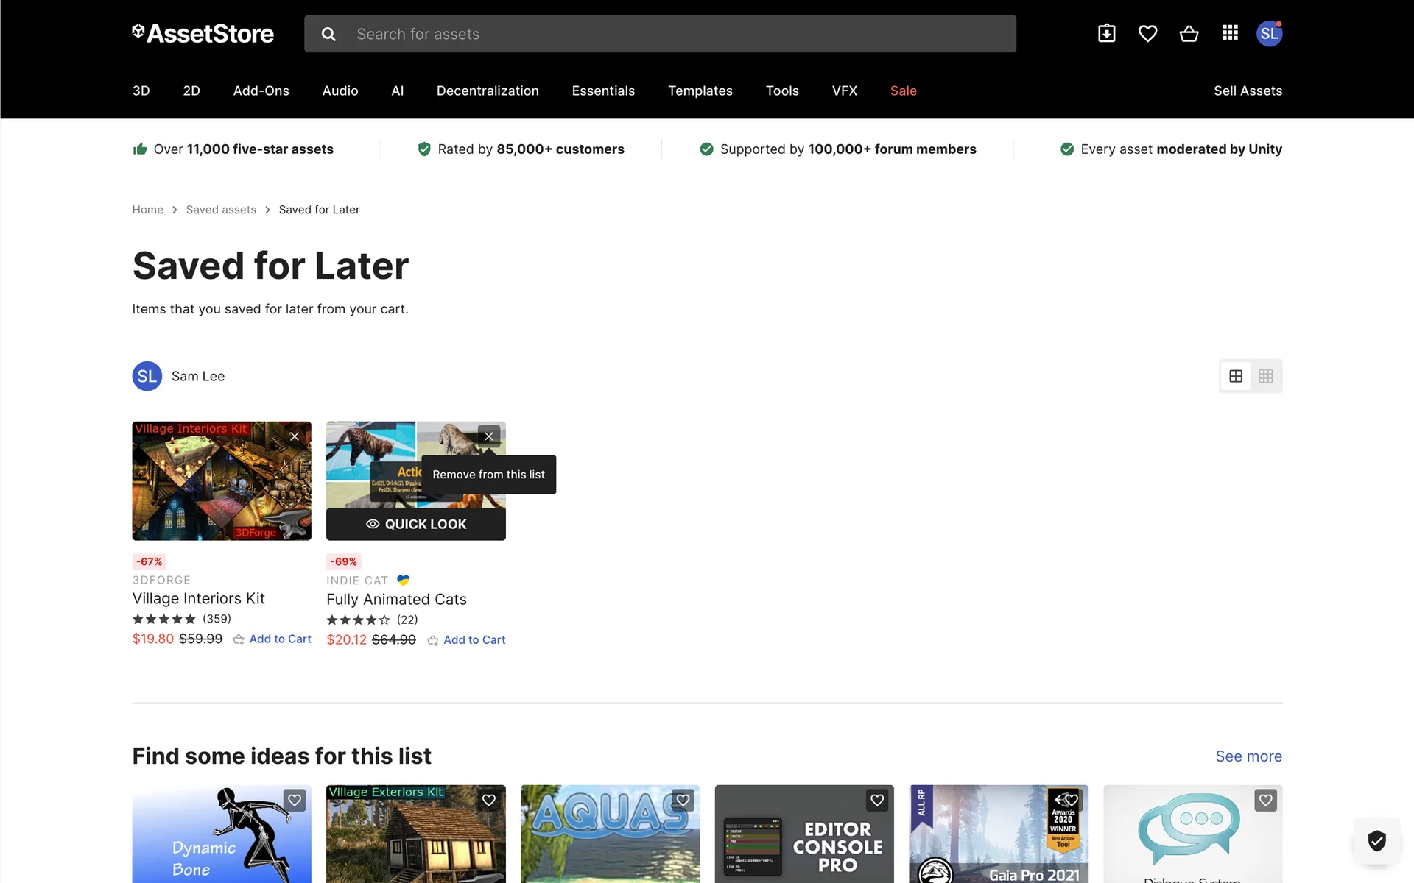Click the search magnifier icon
The width and height of the screenshot is (1414, 883).
(x=328, y=34)
